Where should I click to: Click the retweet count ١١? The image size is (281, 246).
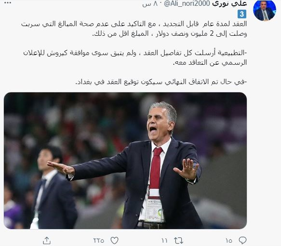tap(164, 241)
